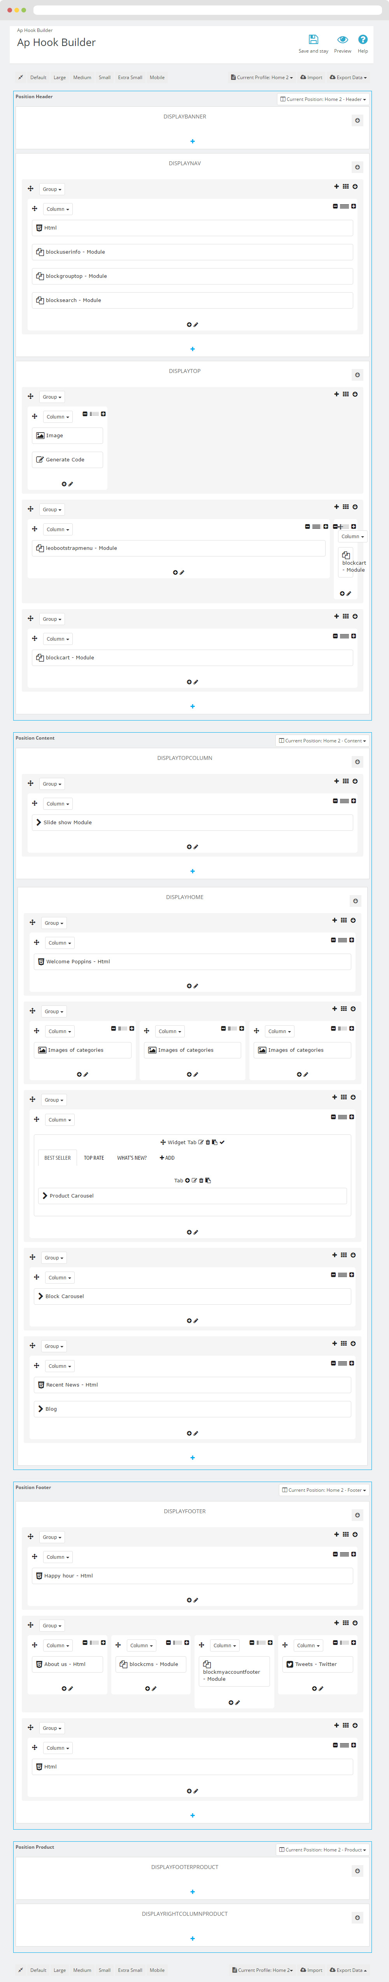Image resolution: width=389 pixels, height=1982 pixels.
Task: Open Current Position: Home 2 - Footer dropdown
Action: (324, 1489)
